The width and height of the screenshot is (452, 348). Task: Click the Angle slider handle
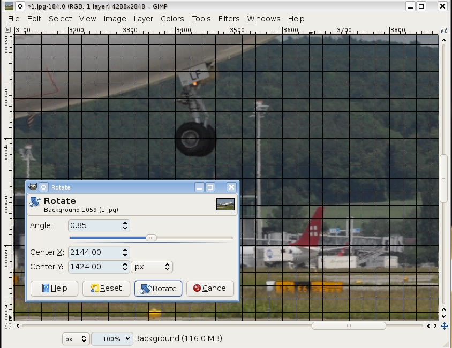151,238
